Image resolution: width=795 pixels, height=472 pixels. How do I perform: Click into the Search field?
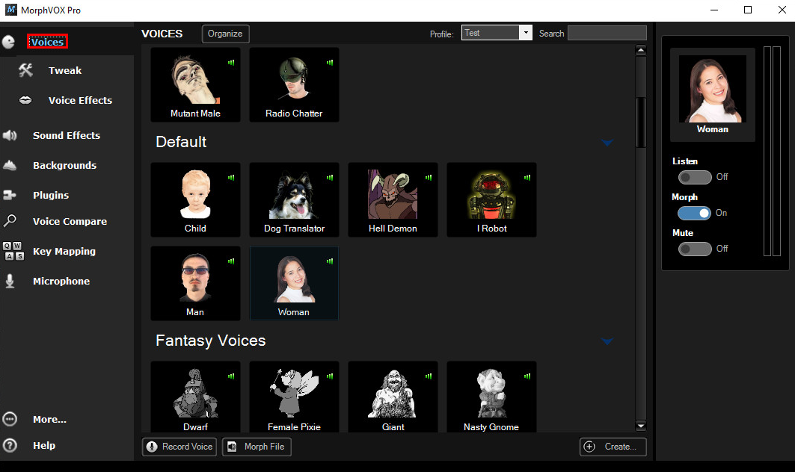point(607,33)
